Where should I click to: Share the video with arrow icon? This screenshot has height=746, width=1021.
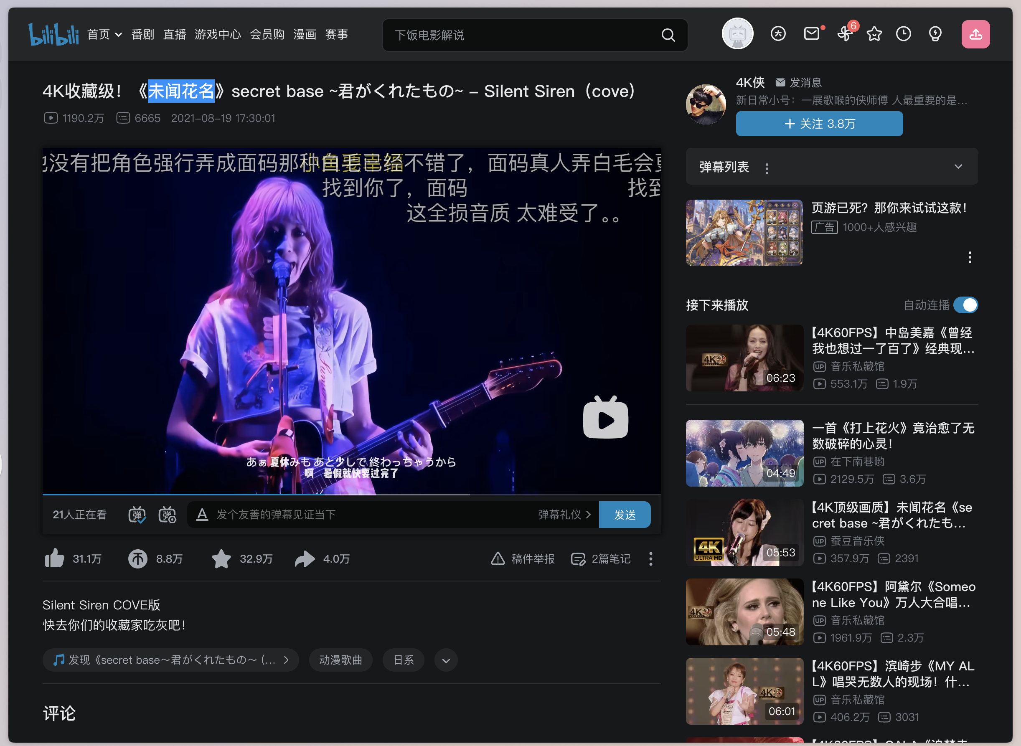(305, 558)
